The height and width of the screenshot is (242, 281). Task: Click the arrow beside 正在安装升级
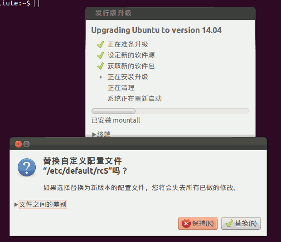click(101, 77)
